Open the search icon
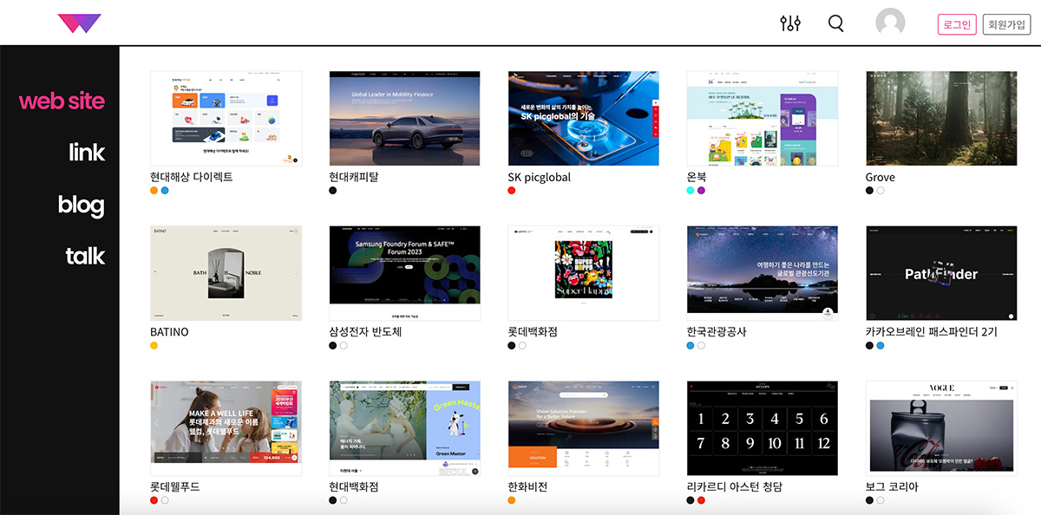The image size is (1041, 515). point(835,23)
